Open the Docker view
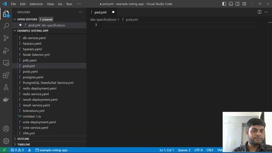This screenshot has height=153, width=272. click(6, 99)
